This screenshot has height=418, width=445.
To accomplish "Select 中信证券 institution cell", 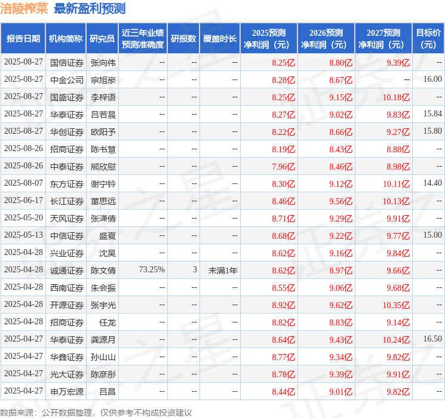I will (x=67, y=236).
